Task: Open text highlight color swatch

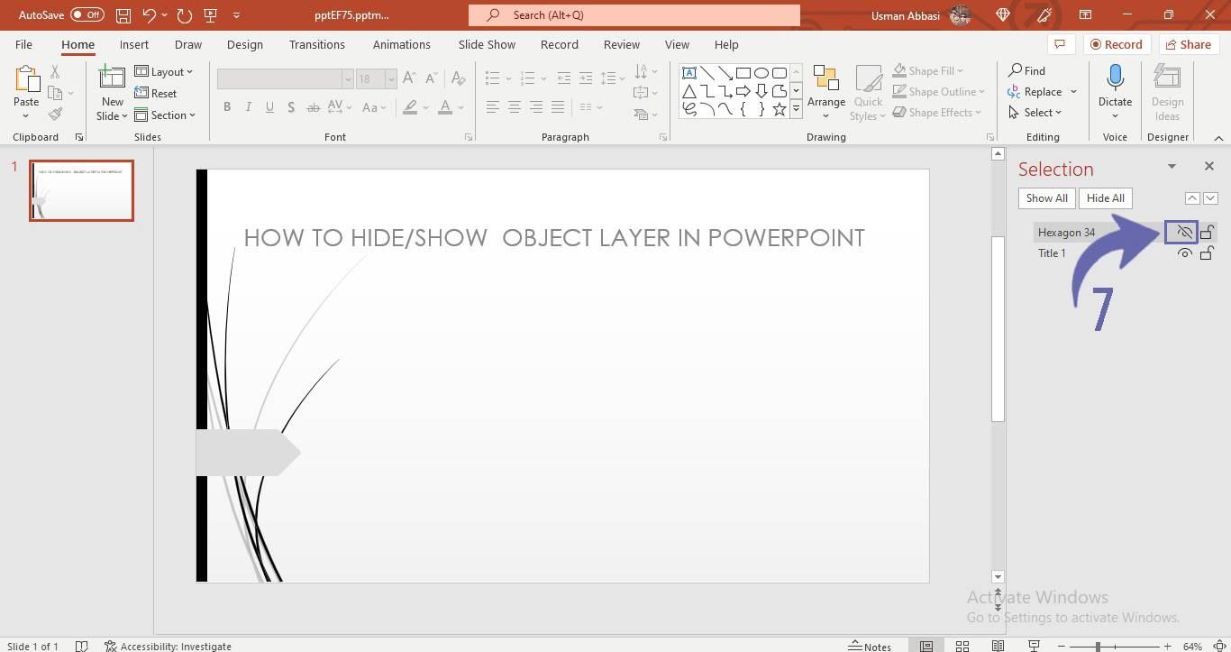Action: coord(410,107)
